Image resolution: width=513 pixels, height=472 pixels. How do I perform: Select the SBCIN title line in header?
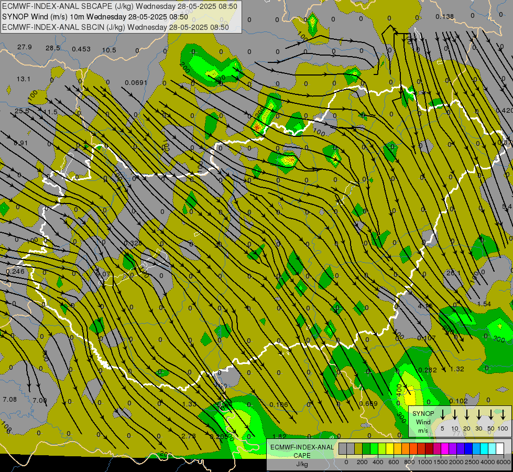[x=115, y=27]
